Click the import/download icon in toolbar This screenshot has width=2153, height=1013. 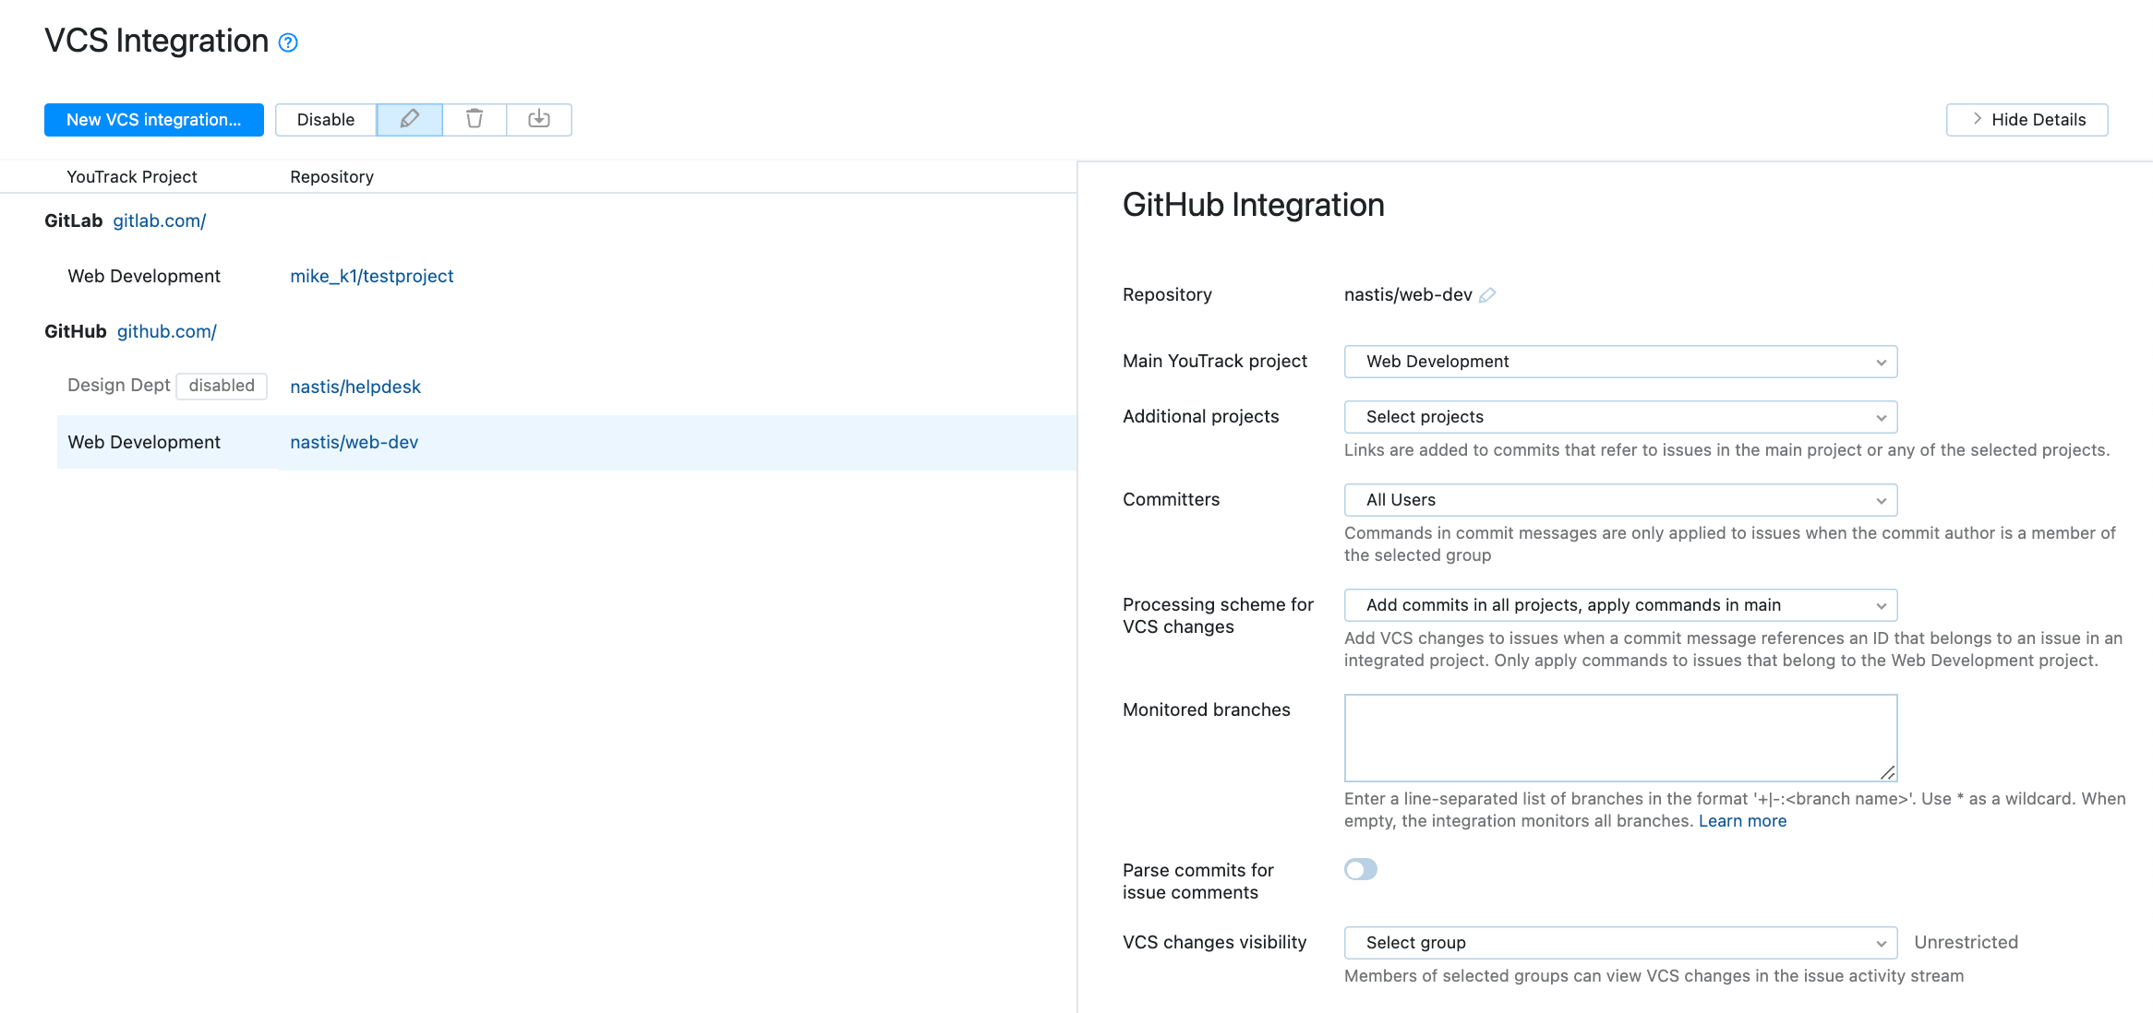[x=539, y=119]
